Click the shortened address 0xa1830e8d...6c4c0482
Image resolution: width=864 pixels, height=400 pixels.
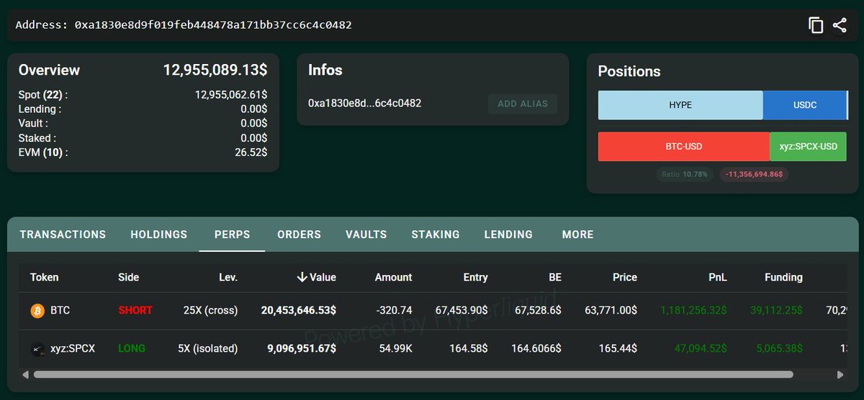click(x=365, y=104)
